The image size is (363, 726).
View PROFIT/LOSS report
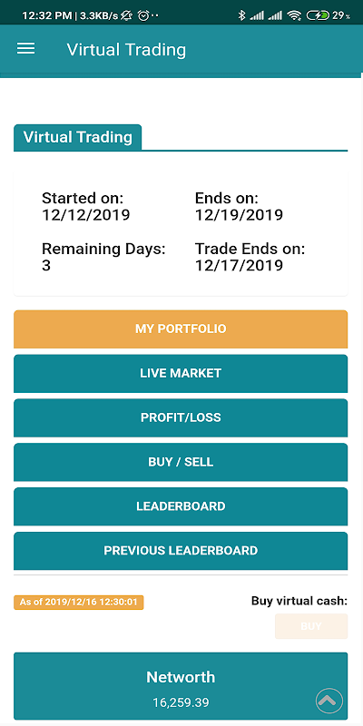click(181, 417)
